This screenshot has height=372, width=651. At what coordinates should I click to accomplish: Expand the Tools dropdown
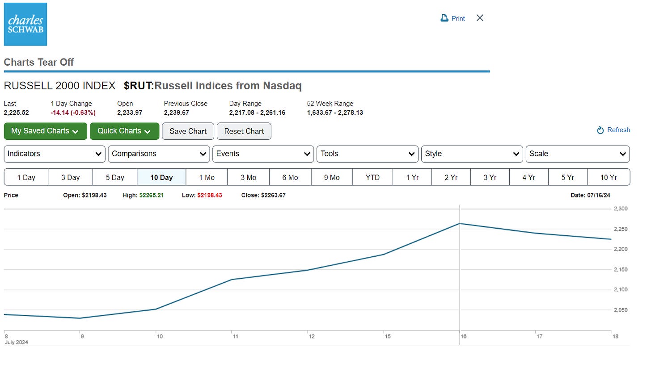point(368,154)
